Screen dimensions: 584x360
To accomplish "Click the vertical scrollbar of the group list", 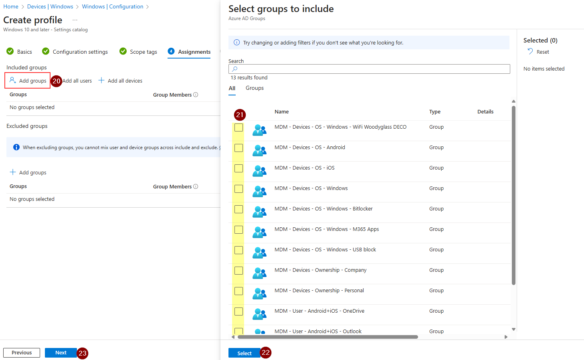I will click(513, 195).
